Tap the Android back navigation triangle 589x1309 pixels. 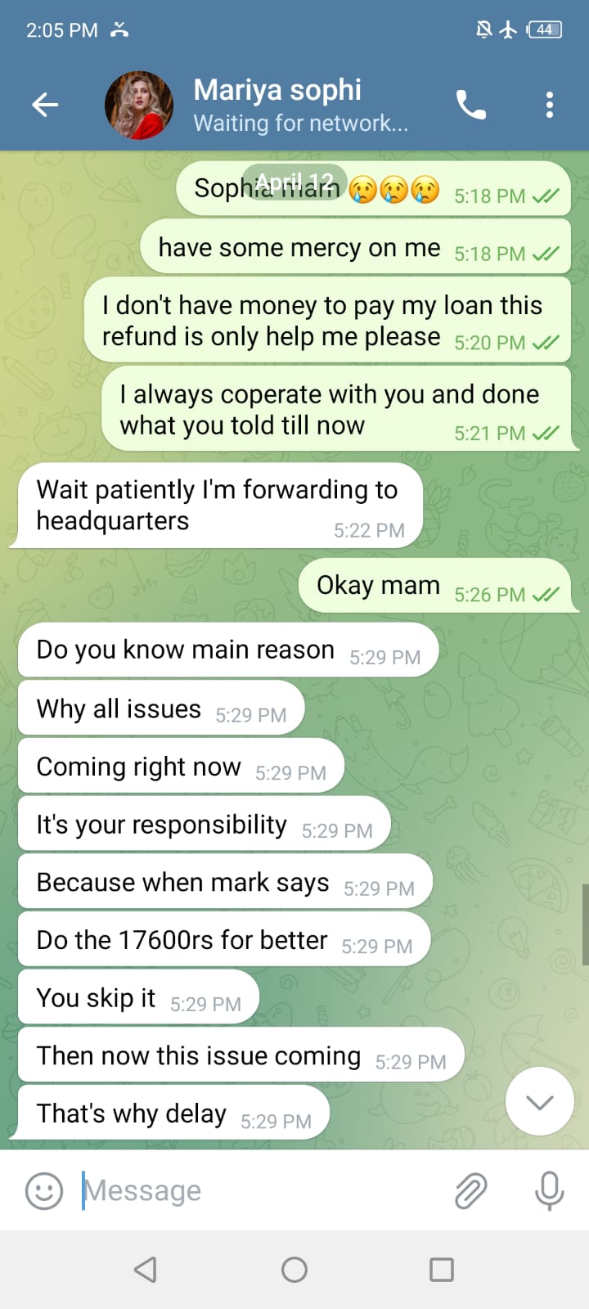[146, 1270]
